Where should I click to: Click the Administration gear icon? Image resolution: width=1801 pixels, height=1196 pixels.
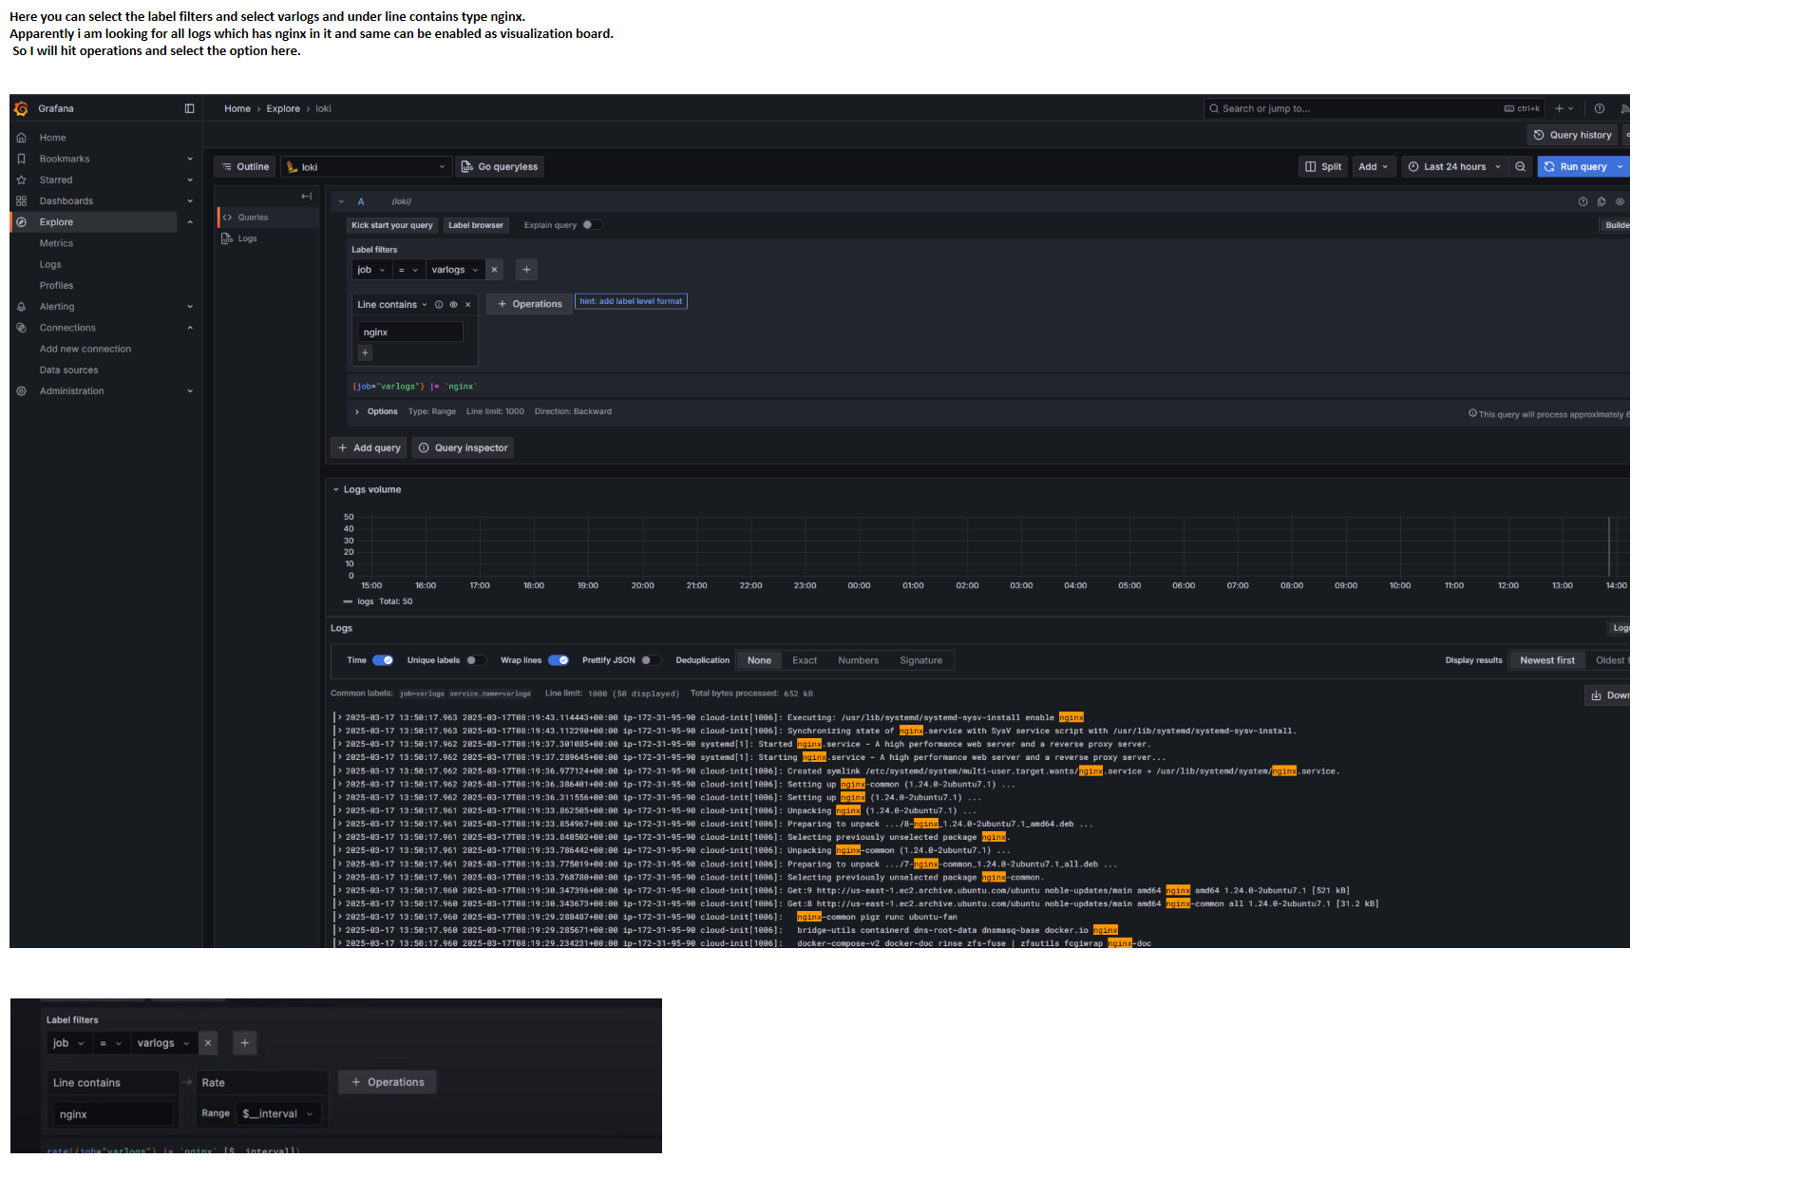point(21,391)
